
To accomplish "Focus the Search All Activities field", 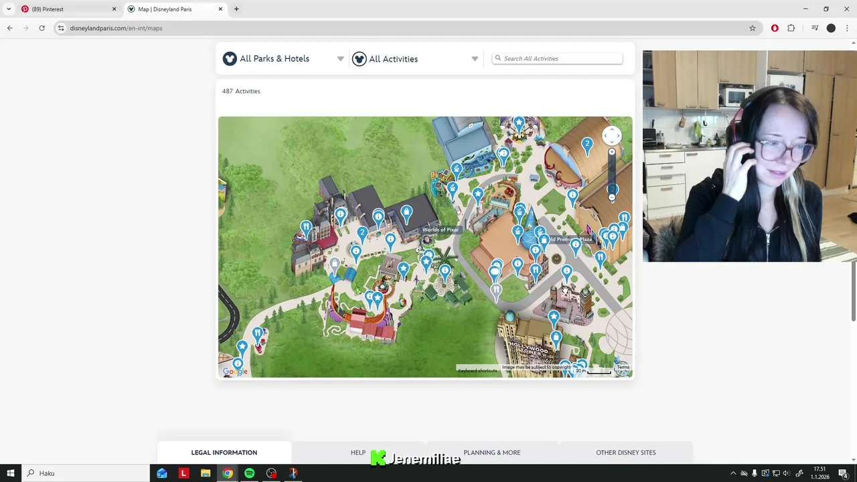I will click(557, 58).
